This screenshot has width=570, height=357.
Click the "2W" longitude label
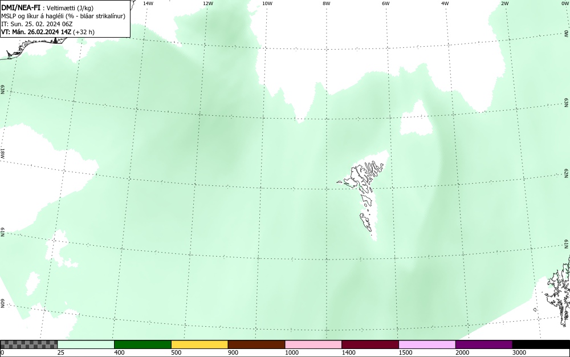504,3
